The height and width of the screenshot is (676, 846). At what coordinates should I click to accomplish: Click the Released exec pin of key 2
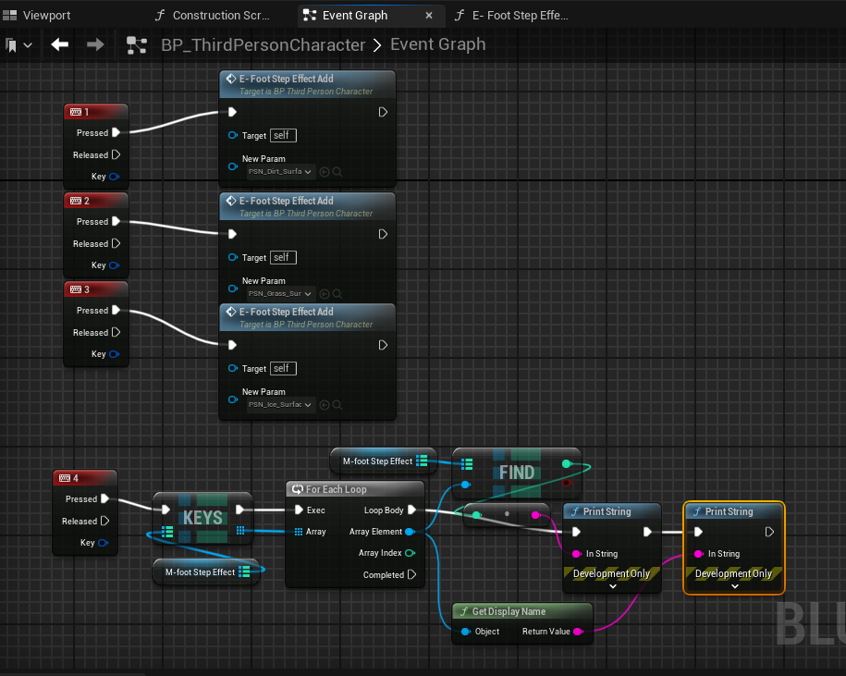(x=116, y=243)
